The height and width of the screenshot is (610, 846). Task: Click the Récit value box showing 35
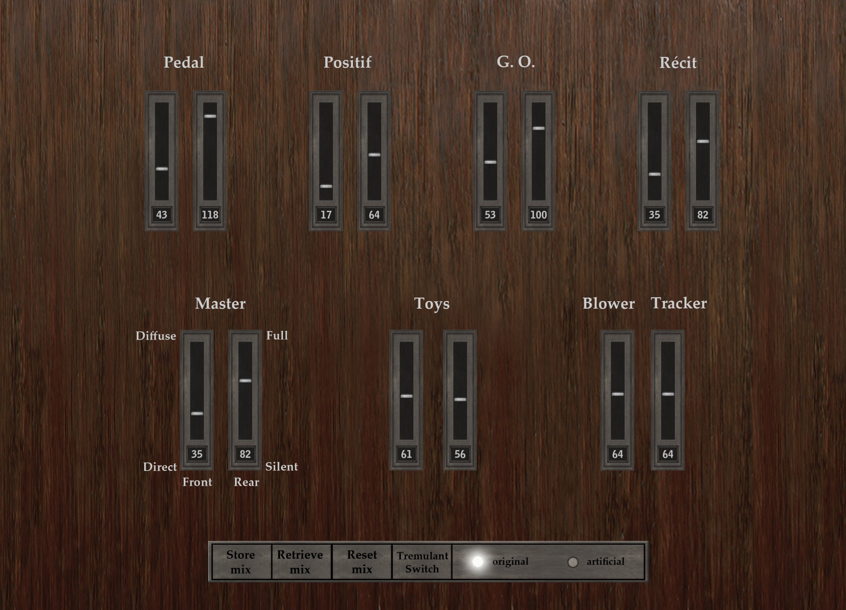(654, 215)
